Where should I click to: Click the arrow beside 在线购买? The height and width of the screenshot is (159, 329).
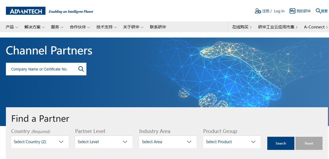pyautogui.click(x=251, y=27)
